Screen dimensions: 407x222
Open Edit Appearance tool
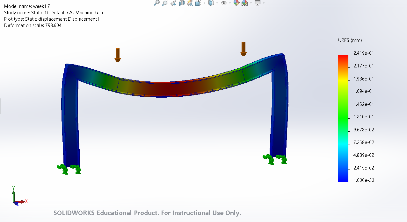(x=236, y=3)
